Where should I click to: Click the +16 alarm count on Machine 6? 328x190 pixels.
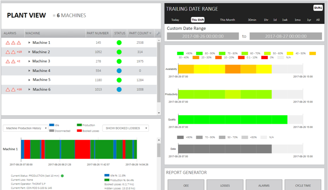tap(19, 89)
